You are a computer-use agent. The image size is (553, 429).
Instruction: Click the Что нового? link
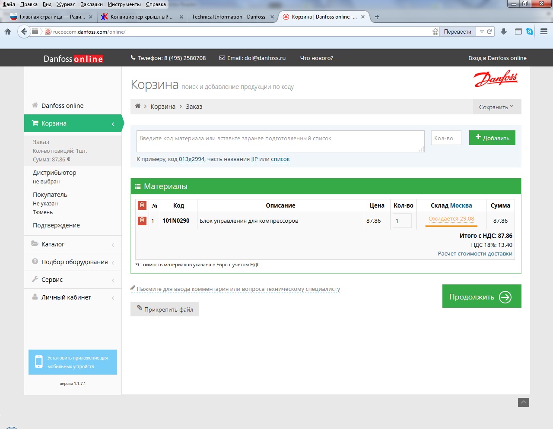[317, 58]
